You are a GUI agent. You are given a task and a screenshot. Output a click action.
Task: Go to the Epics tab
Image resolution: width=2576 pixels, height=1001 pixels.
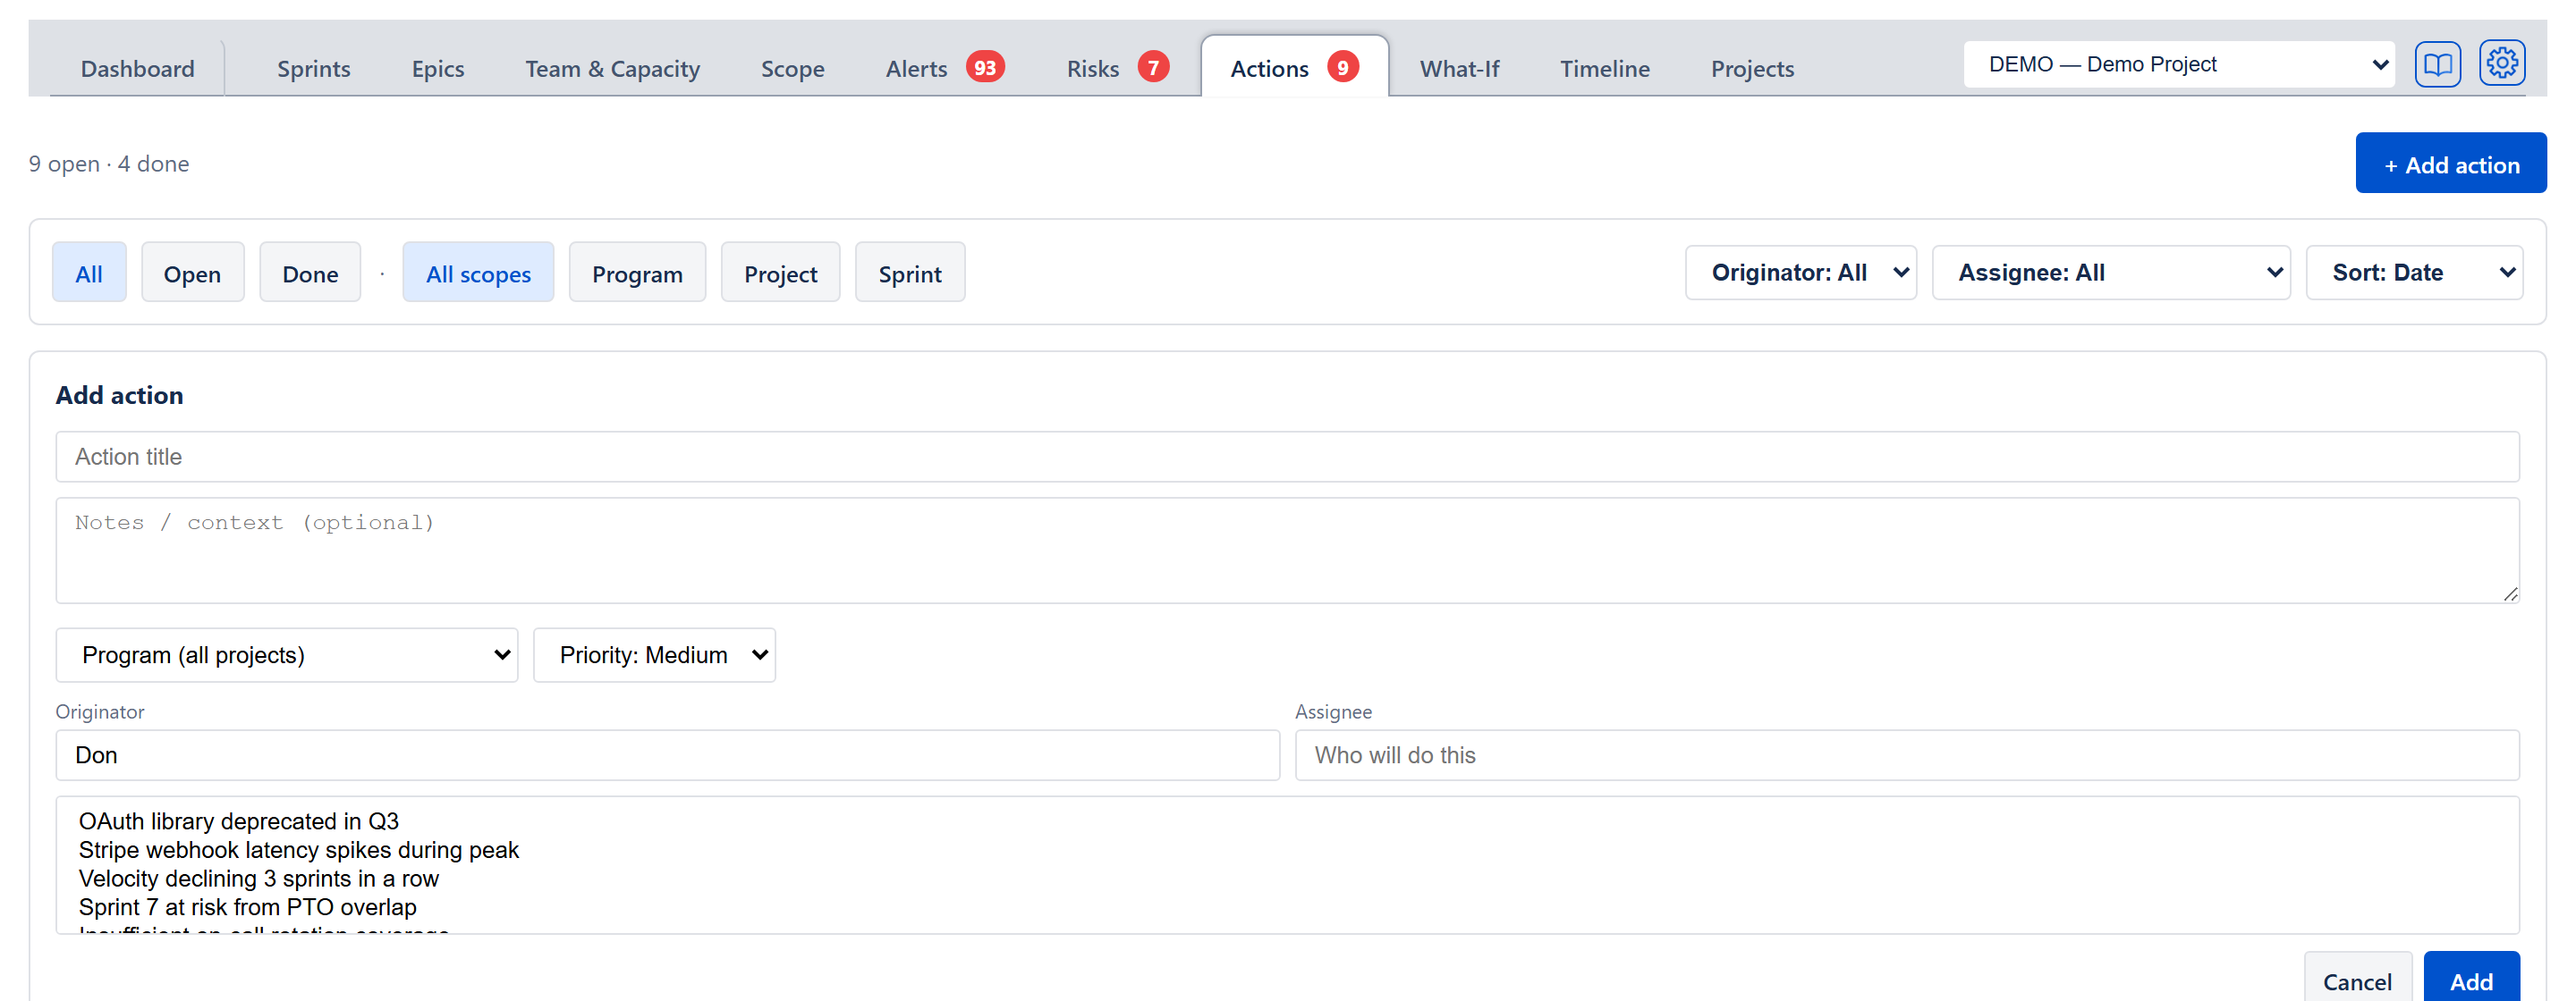438,69
